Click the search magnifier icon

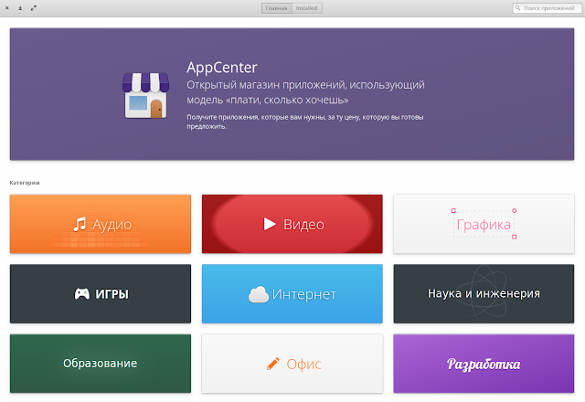pos(518,8)
